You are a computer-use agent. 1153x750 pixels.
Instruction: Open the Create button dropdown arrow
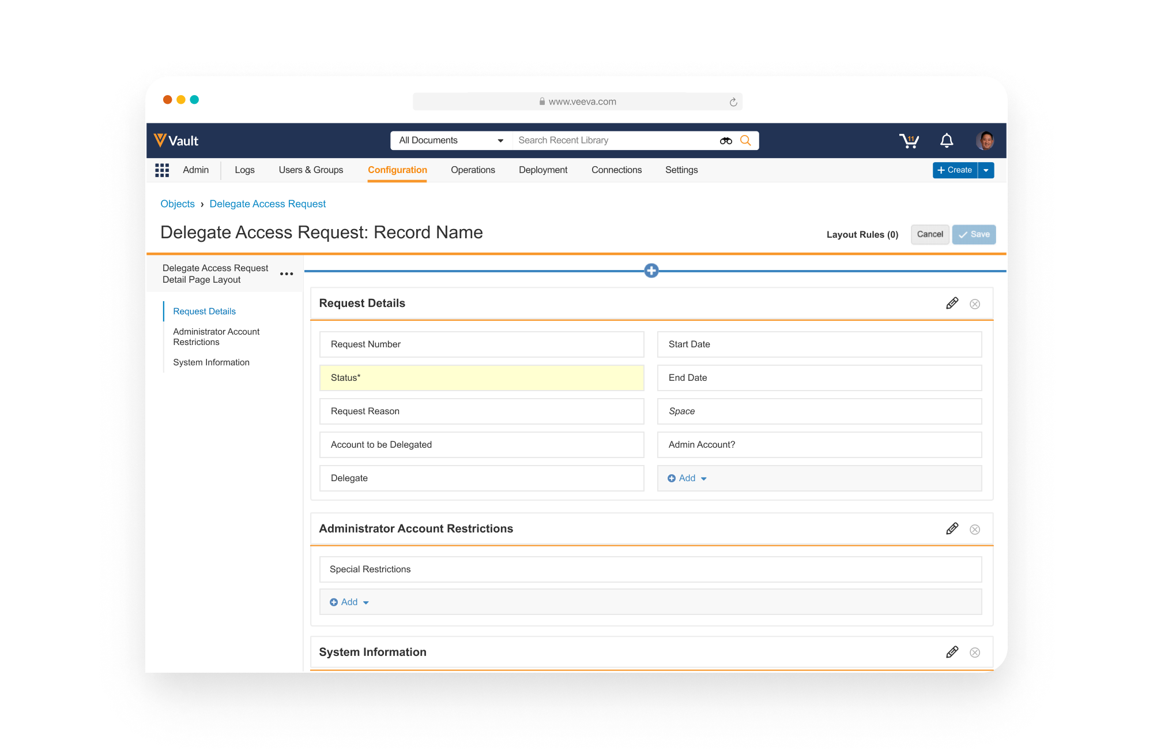click(x=986, y=170)
